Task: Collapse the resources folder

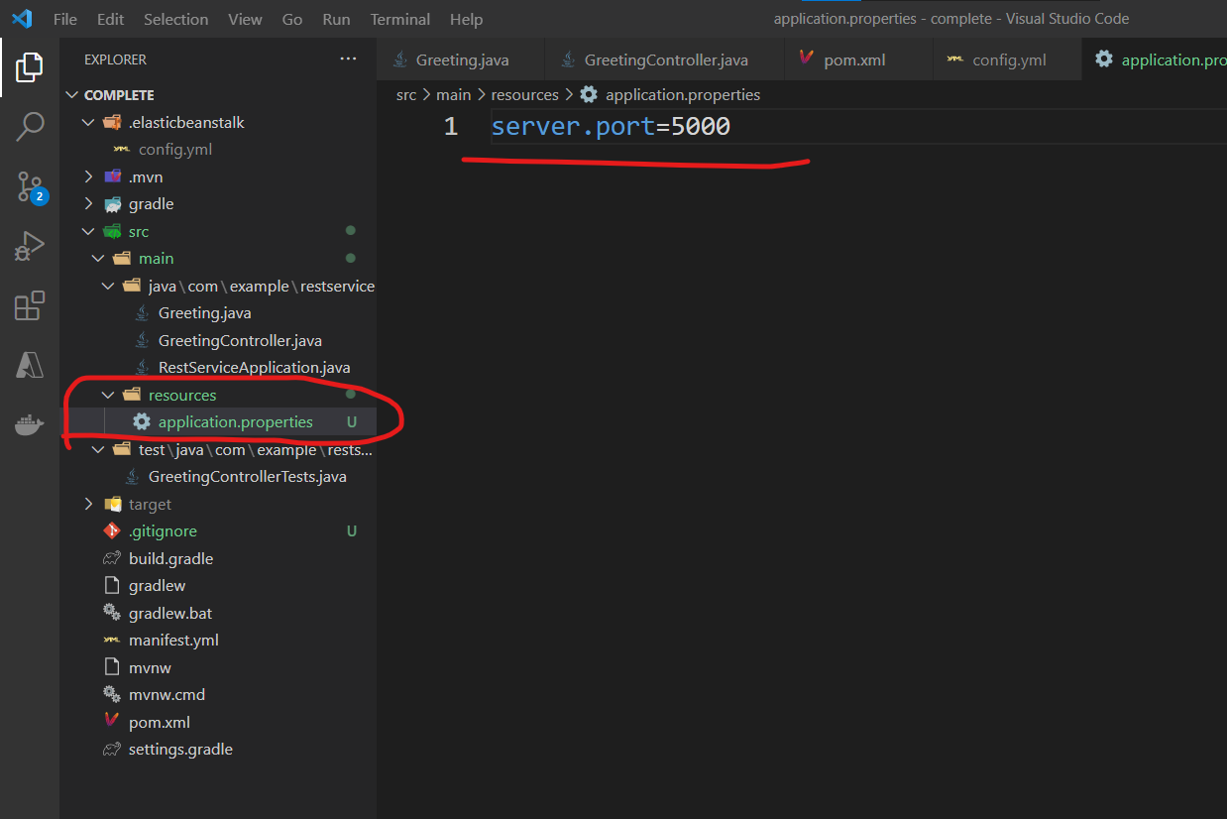Action: (x=108, y=395)
